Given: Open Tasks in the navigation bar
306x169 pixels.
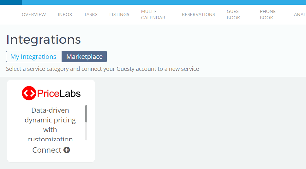Looking at the screenshot, I should [x=91, y=14].
